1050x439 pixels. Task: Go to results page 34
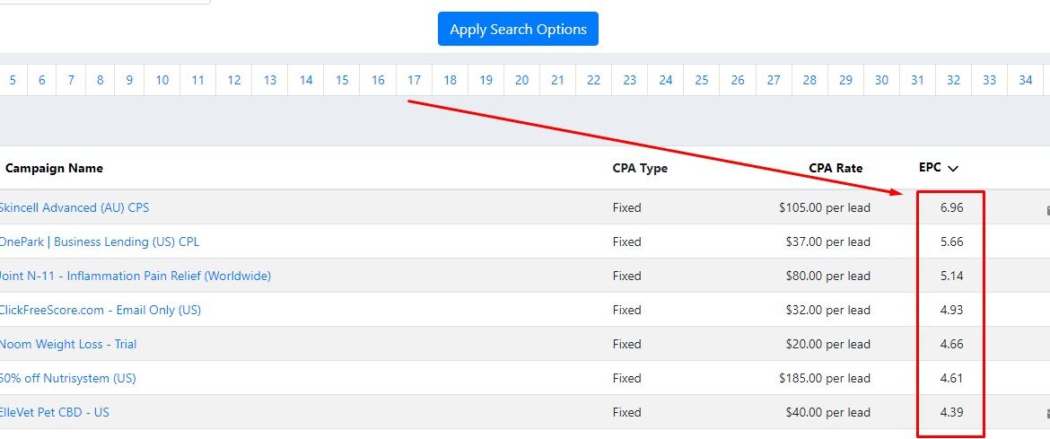point(1025,81)
